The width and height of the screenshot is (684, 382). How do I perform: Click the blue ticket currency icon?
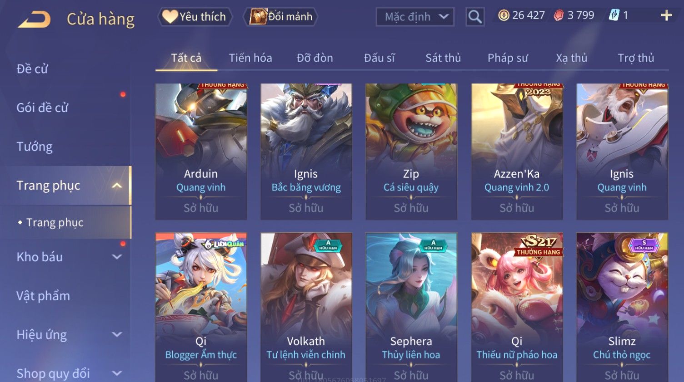[614, 15]
